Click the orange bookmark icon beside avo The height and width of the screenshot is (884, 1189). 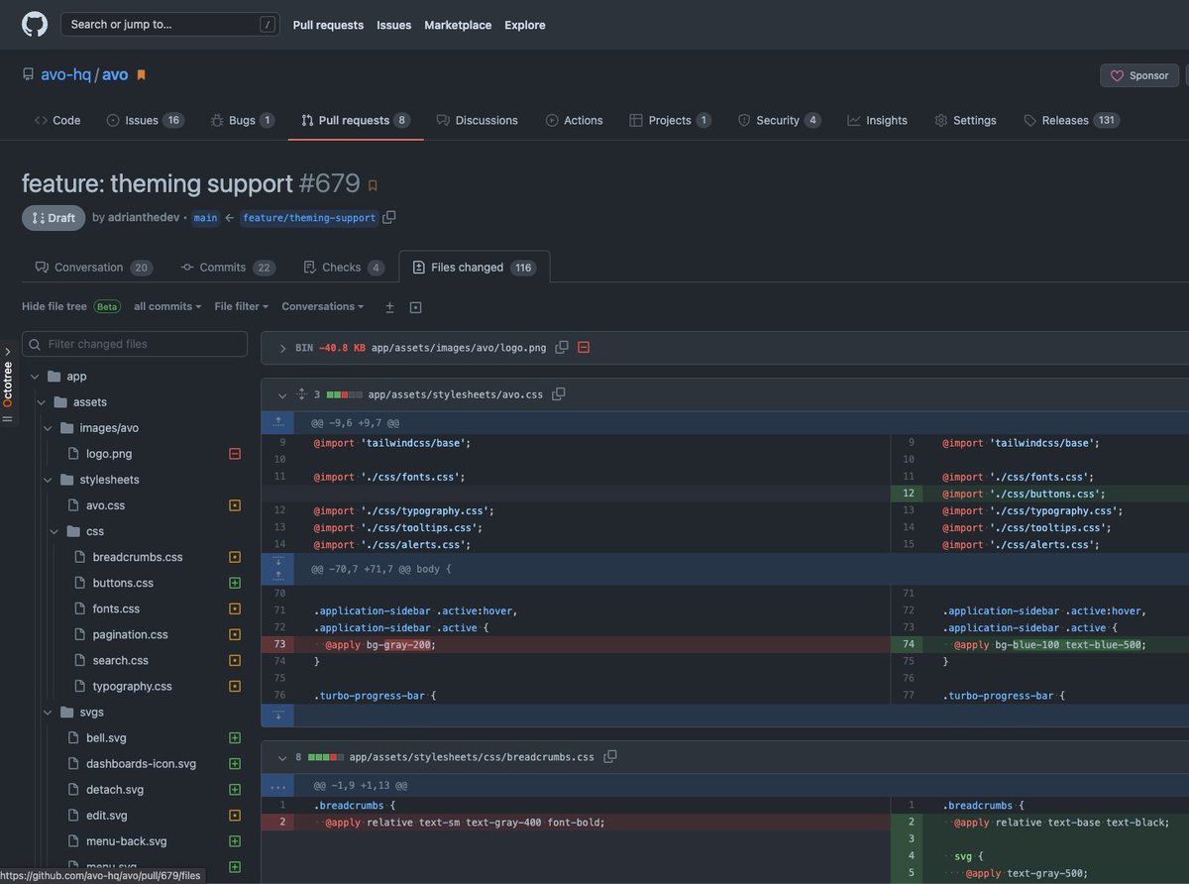click(x=141, y=75)
